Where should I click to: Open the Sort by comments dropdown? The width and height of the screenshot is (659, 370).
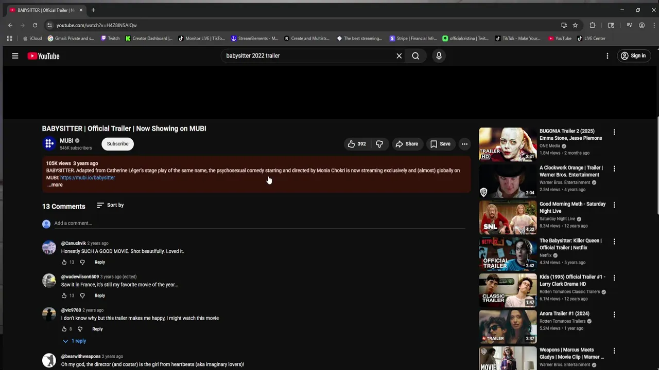tap(110, 205)
